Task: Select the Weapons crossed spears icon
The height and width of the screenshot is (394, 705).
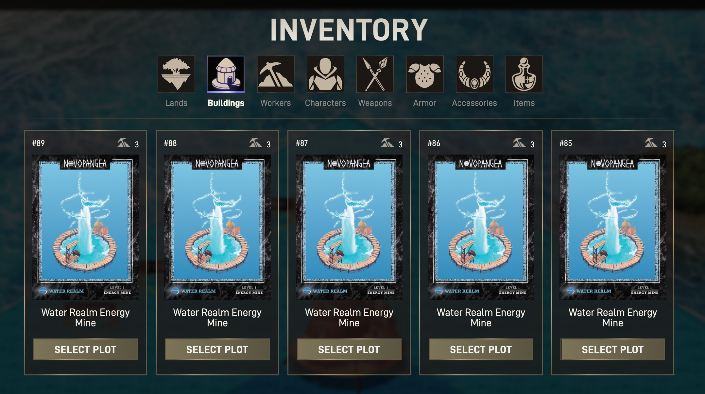Action: (x=375, y=74)
